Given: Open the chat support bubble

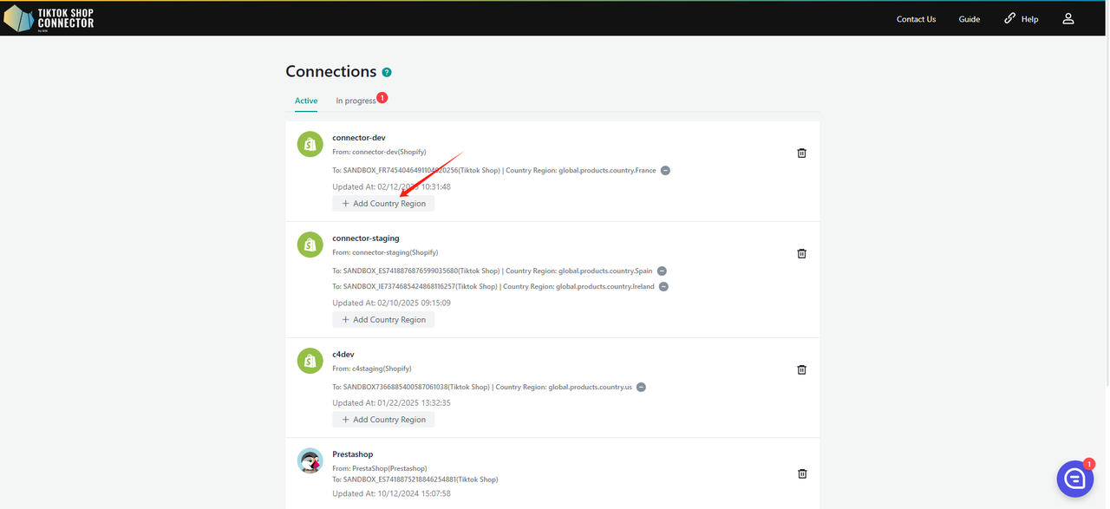Looking at the screenshot, I should click(1074, 479).
